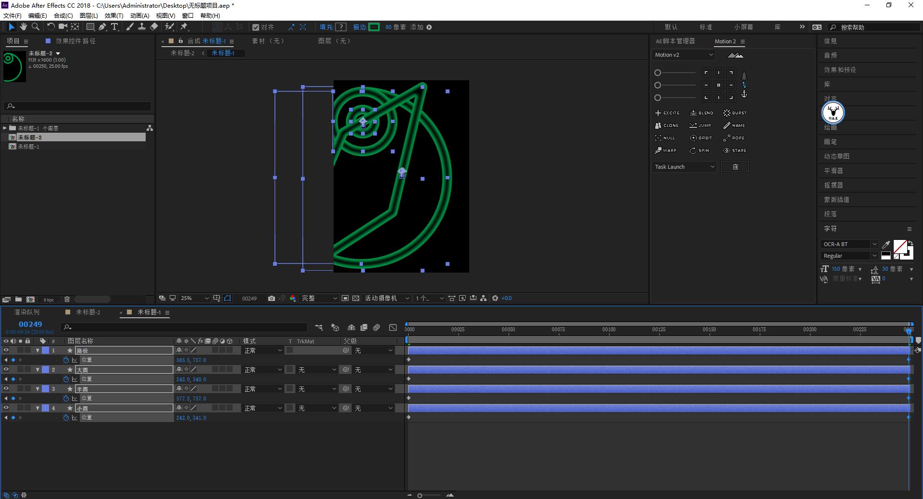Toggle position stopwatch for 路径 layer

point(66,360)
